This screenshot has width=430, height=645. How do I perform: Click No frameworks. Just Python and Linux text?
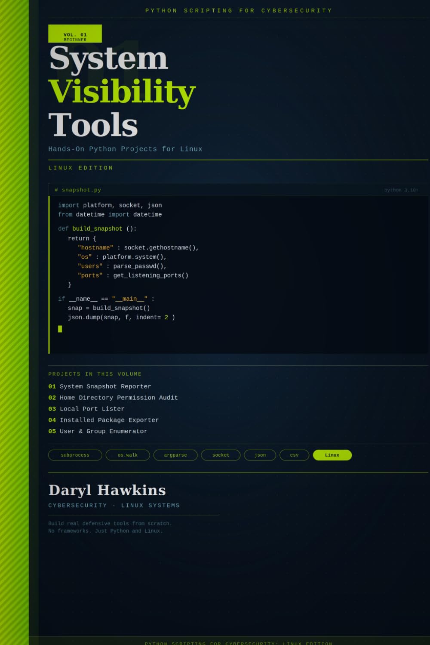(105, 531)
